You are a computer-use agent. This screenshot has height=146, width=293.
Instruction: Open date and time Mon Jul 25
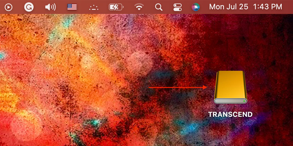click(x=246, y=7)
